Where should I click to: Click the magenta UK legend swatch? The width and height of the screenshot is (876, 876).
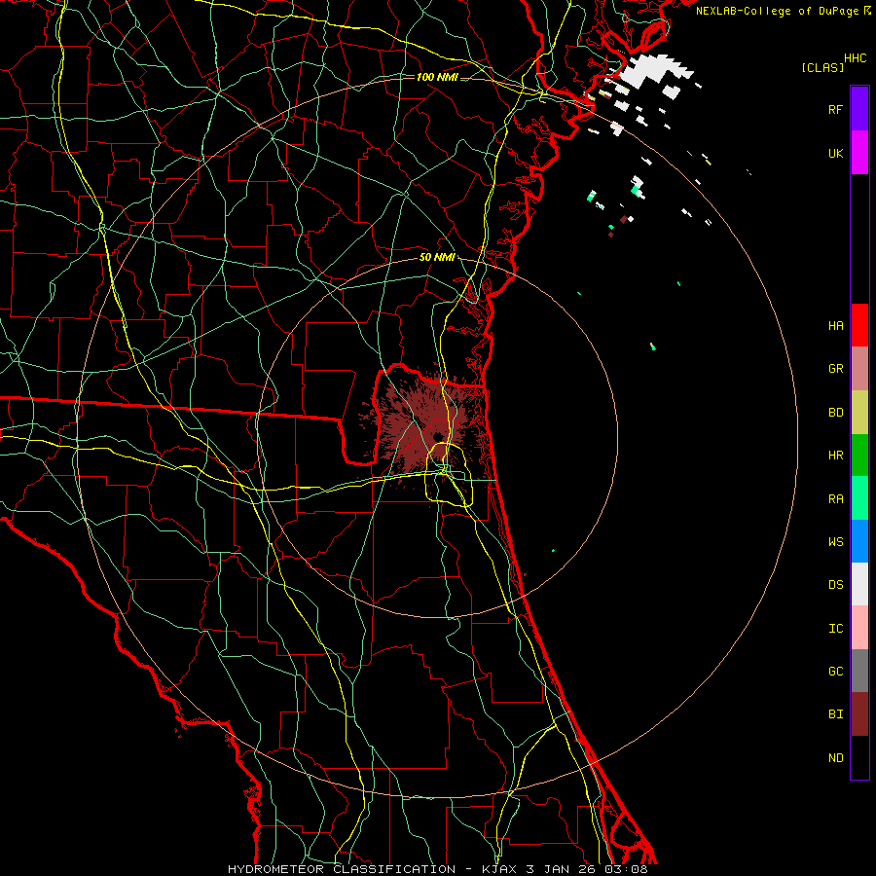859,153
